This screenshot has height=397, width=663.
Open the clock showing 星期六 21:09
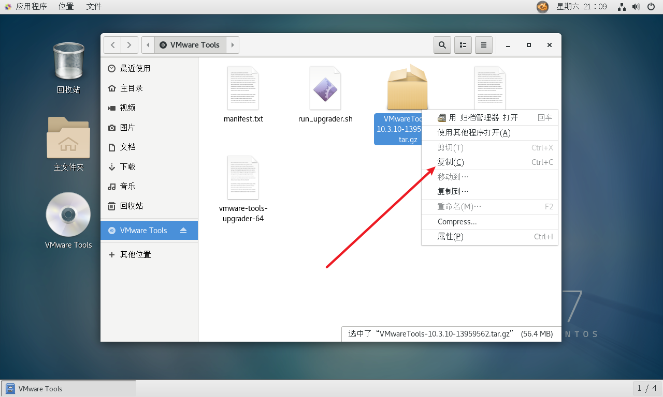click(x=582, y=7)
